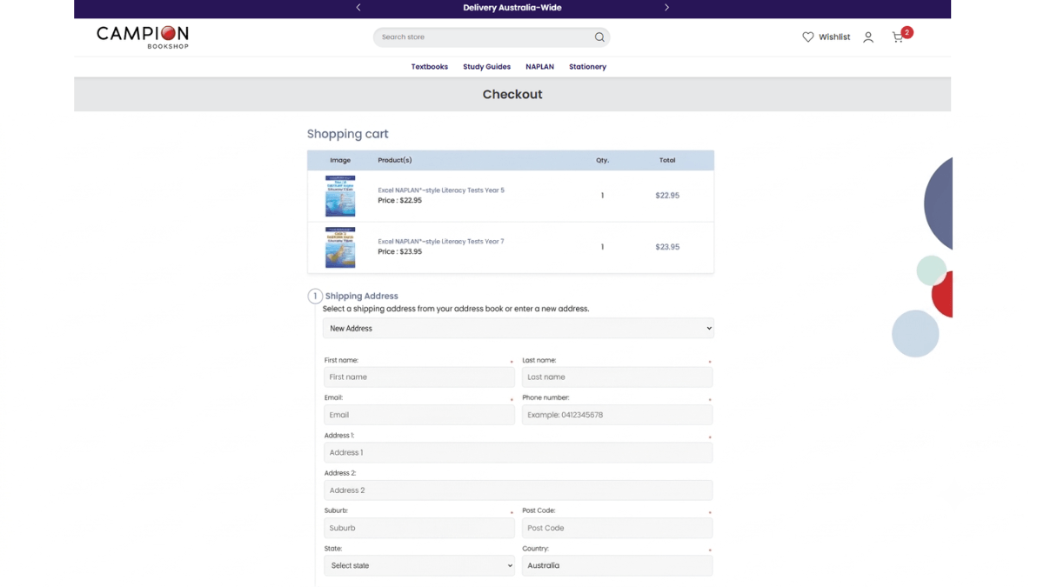
Task: Click the Address 2 field
Action: pyautogui.click(x=519, y=490)
